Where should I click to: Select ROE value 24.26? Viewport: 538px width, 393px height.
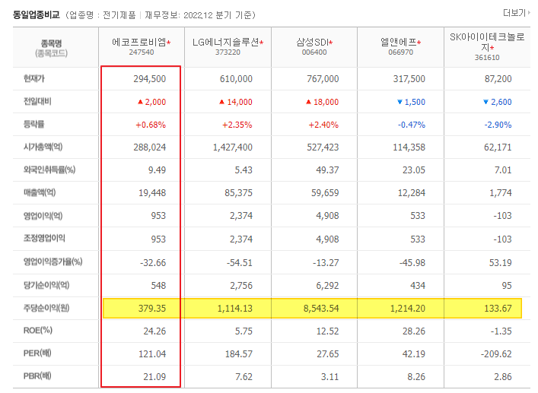[154, 331]
